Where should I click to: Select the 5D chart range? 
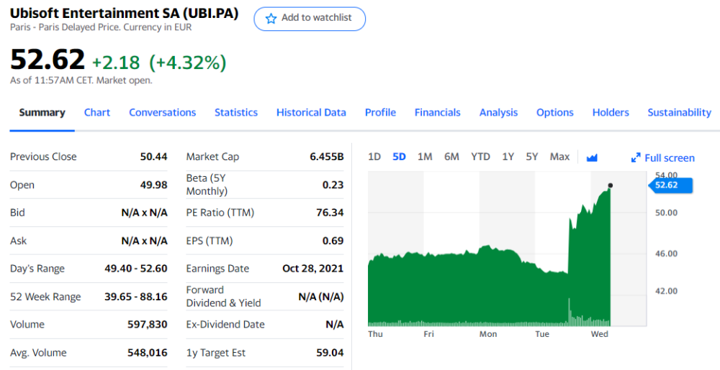tap(399, 157)
